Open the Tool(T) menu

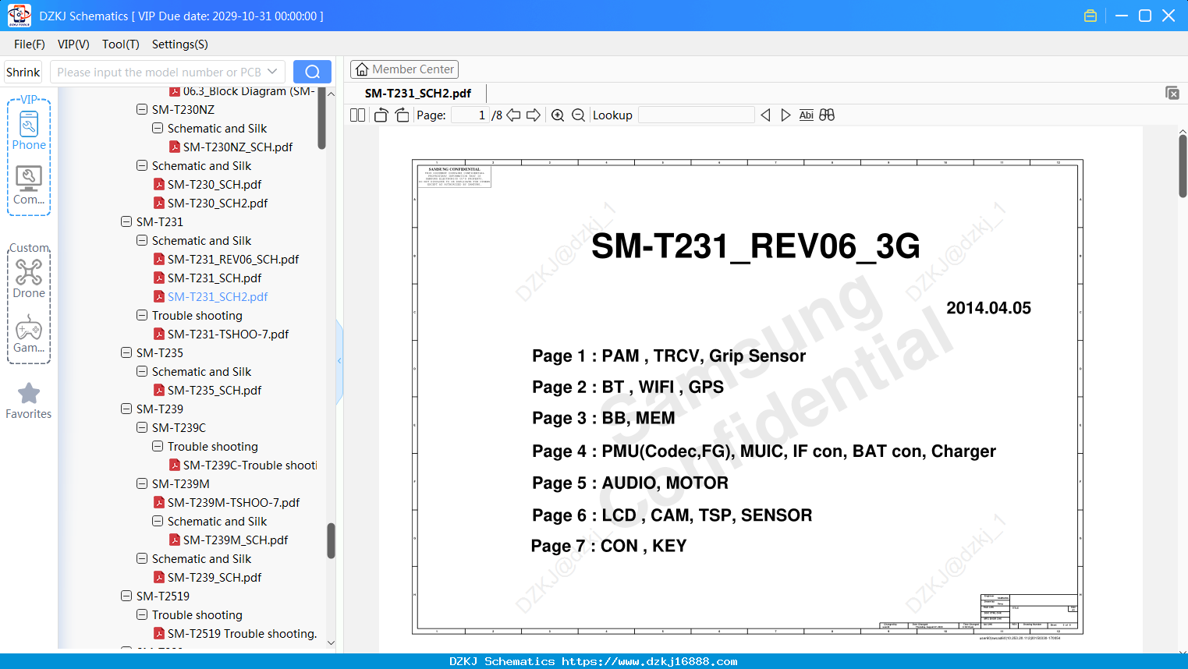pos(121,44)
